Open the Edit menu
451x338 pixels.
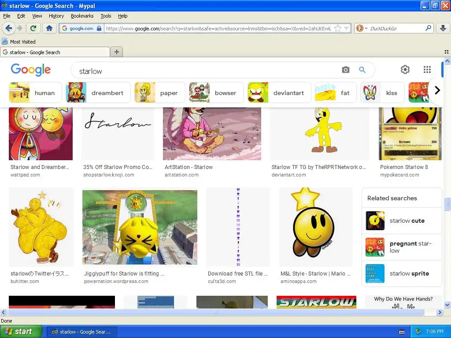[21, 16]
